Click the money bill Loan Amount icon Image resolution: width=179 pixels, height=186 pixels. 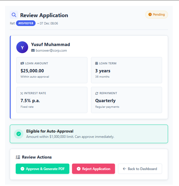click(x=22, y=63)
